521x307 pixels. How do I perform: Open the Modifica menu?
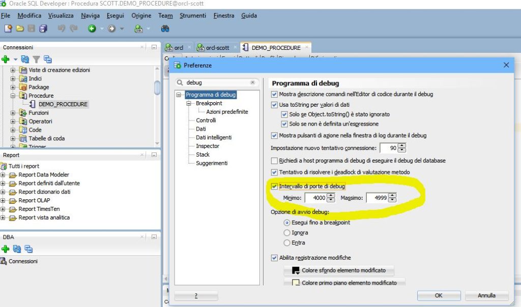[29, 15]
